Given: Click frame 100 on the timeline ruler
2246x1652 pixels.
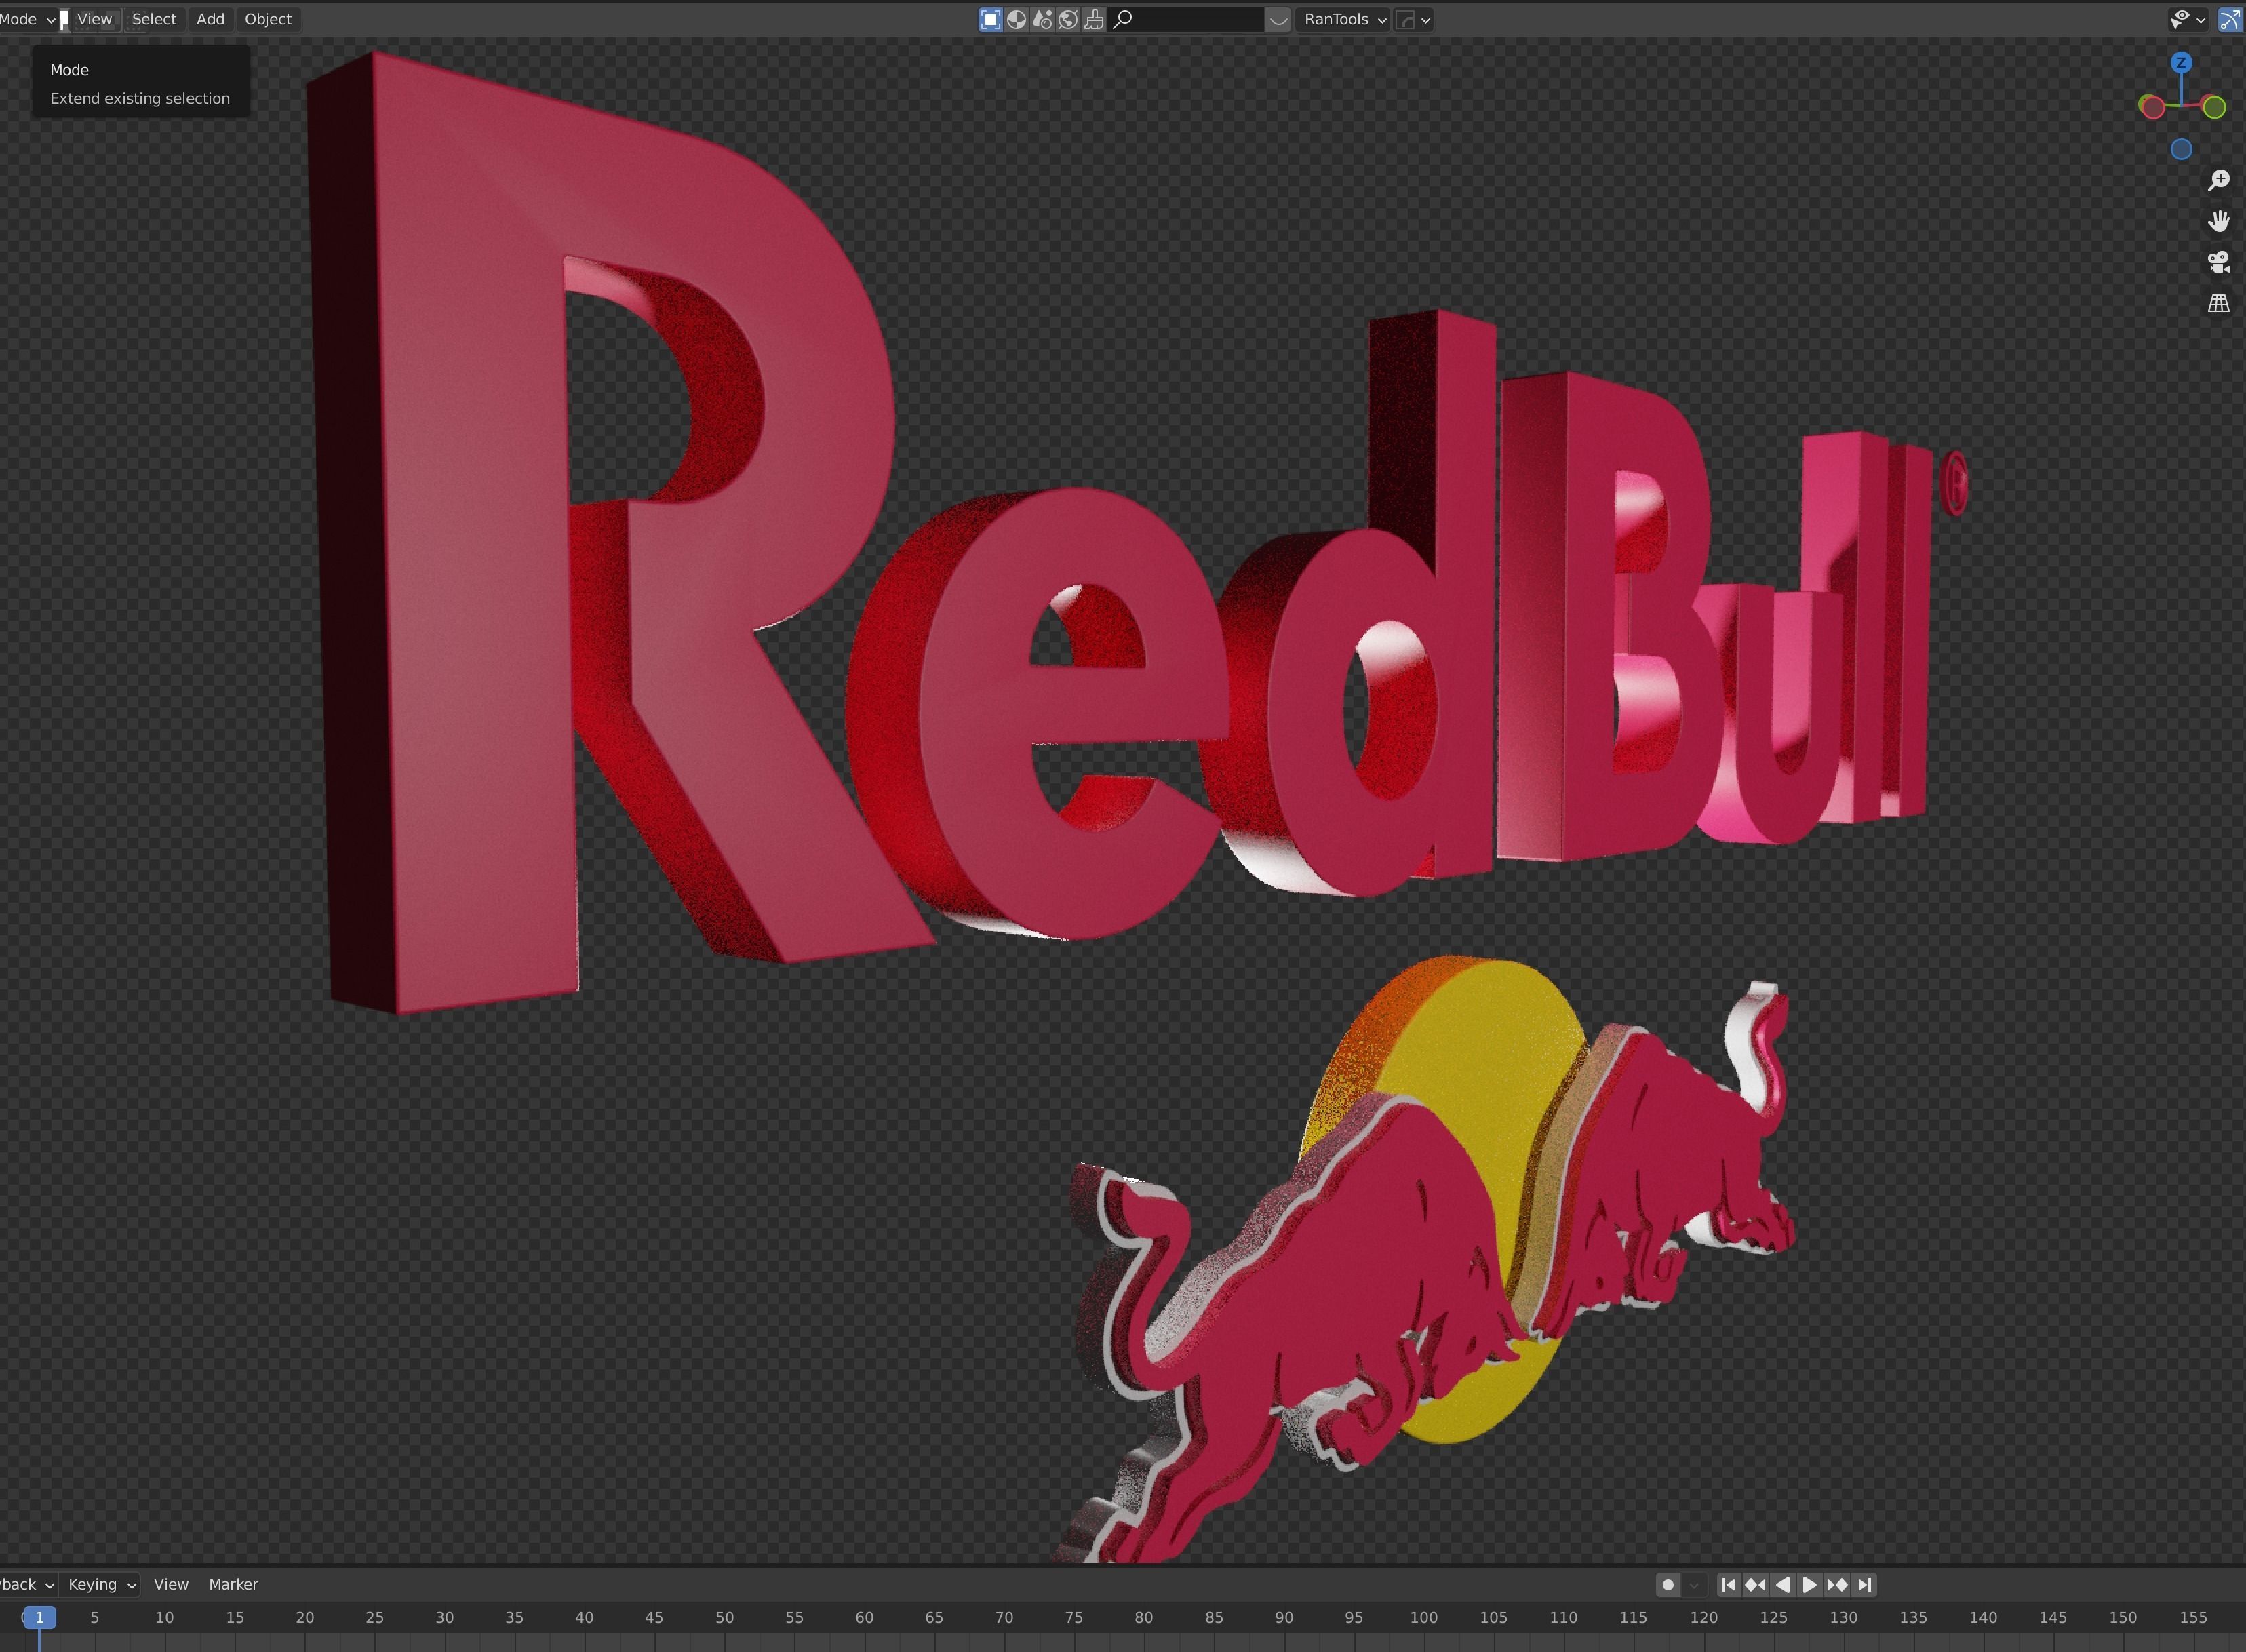Looking at the screenshot, I should click(1423, 1617).
